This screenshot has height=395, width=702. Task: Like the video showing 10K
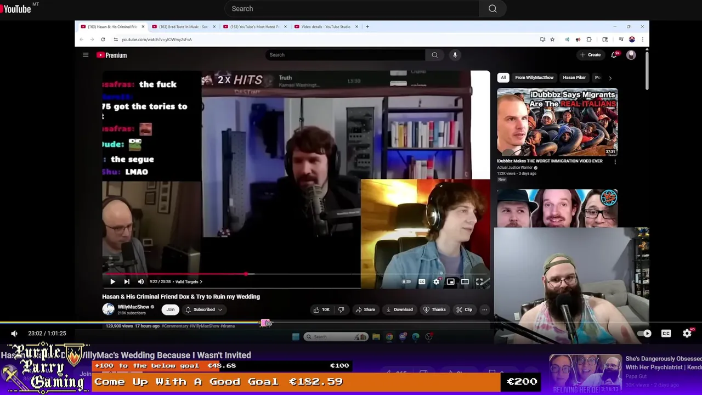pos(321,309)
